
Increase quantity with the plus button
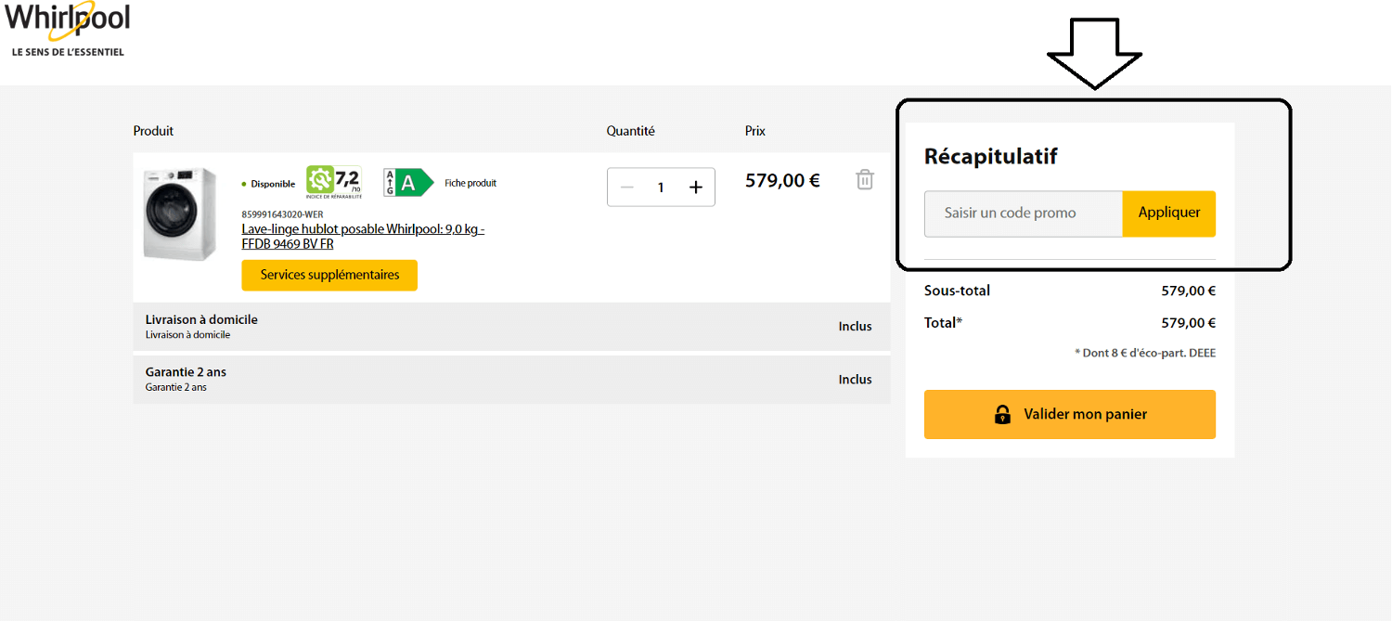coord(696,188)
